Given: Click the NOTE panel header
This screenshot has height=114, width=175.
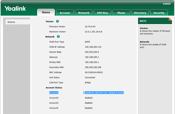Looking at the screenshot, I should point(155,21).
